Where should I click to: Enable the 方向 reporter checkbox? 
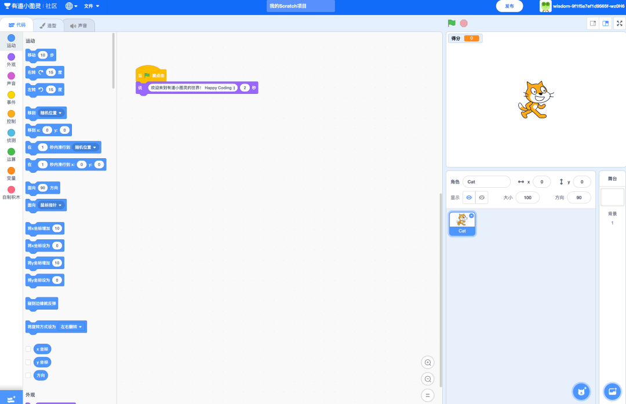point(28,375)
